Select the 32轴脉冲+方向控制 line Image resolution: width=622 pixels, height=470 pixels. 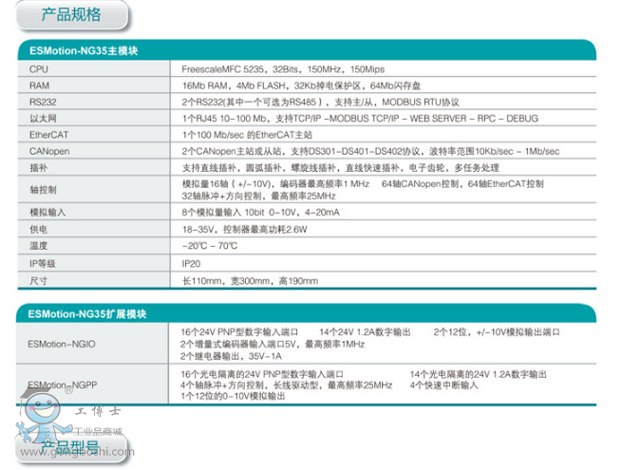258,197
